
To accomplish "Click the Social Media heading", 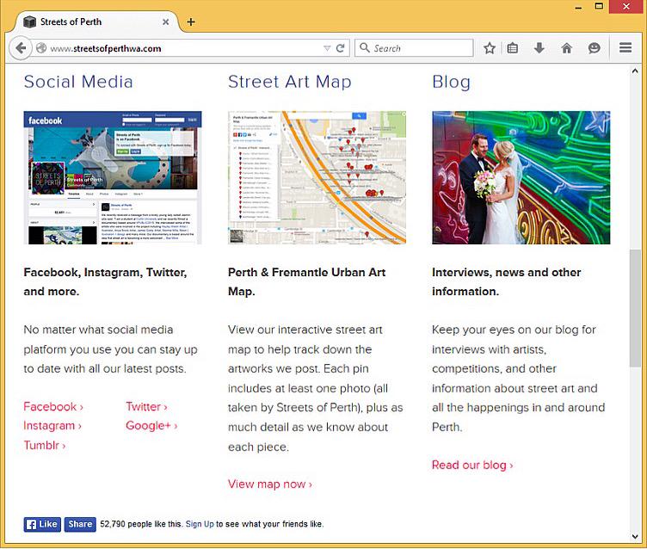I will click(78, 82).
